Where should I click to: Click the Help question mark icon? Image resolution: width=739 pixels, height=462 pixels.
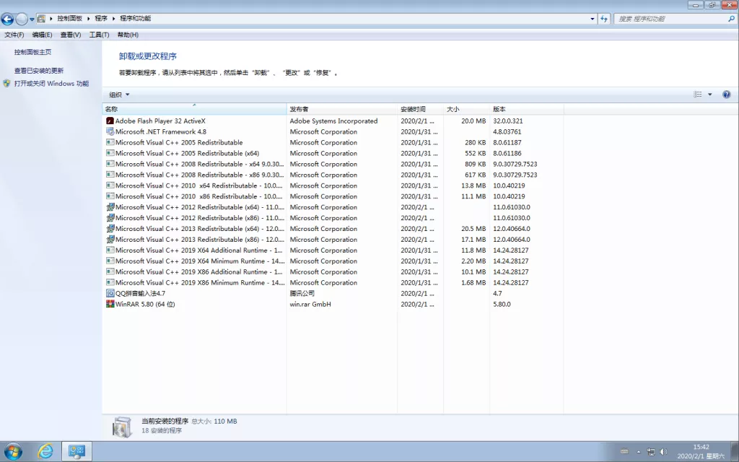[x=726, y=94]
